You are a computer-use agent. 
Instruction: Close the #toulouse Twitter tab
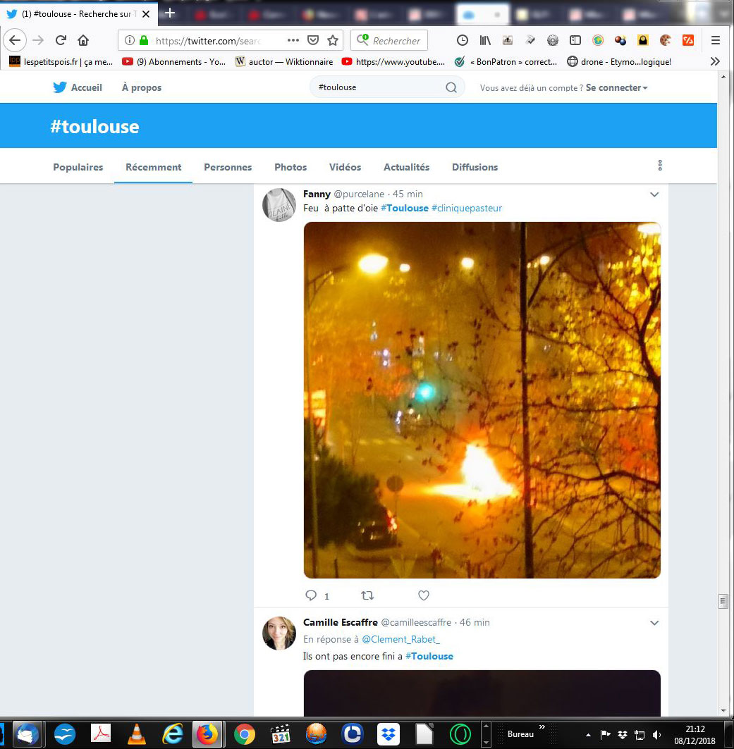[146, 14]
